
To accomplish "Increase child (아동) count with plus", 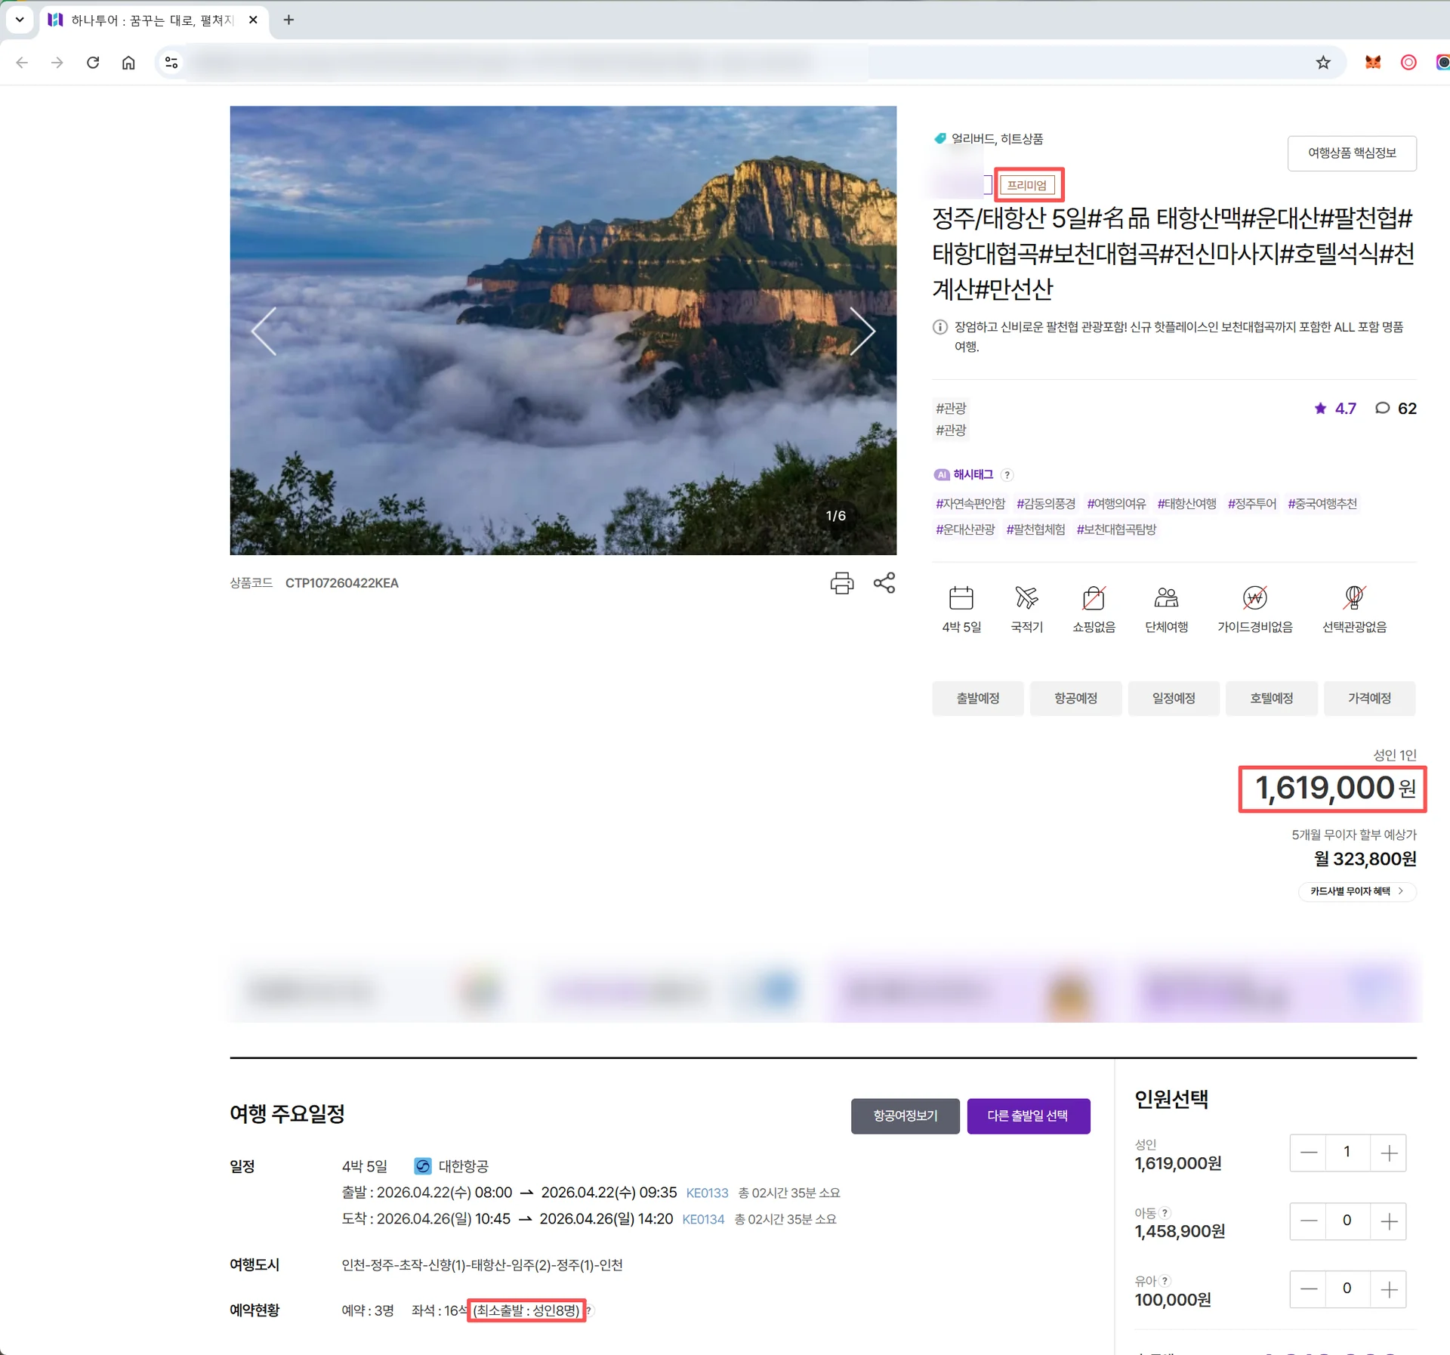I will [1388, 1221].
